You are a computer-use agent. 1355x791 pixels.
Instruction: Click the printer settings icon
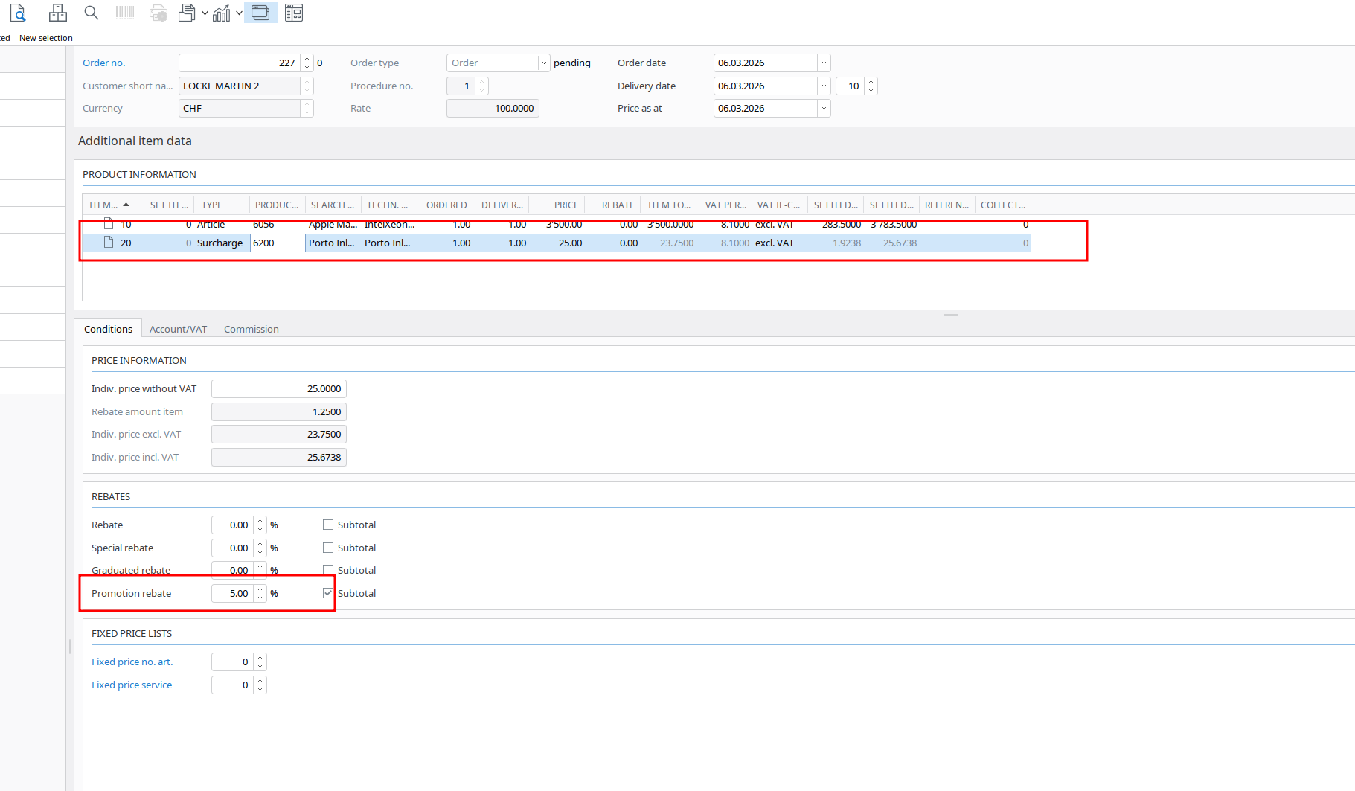158,13
